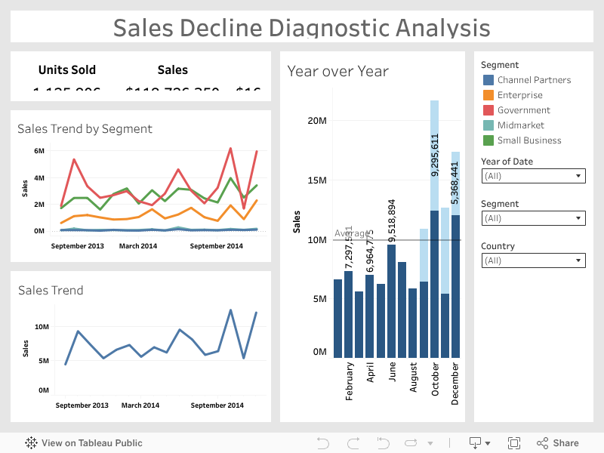Toggle Small Business legend item highlight
This screenshot has height=453, width=604.
pos(528,140)
